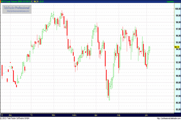Click the copyright TeleTrader Software GmbH text
This screenshot has width=181, height=120.
tap(18, 118)
